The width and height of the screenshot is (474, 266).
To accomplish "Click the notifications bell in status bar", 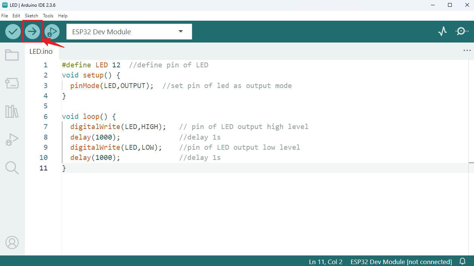I will (x=462, y=261).
